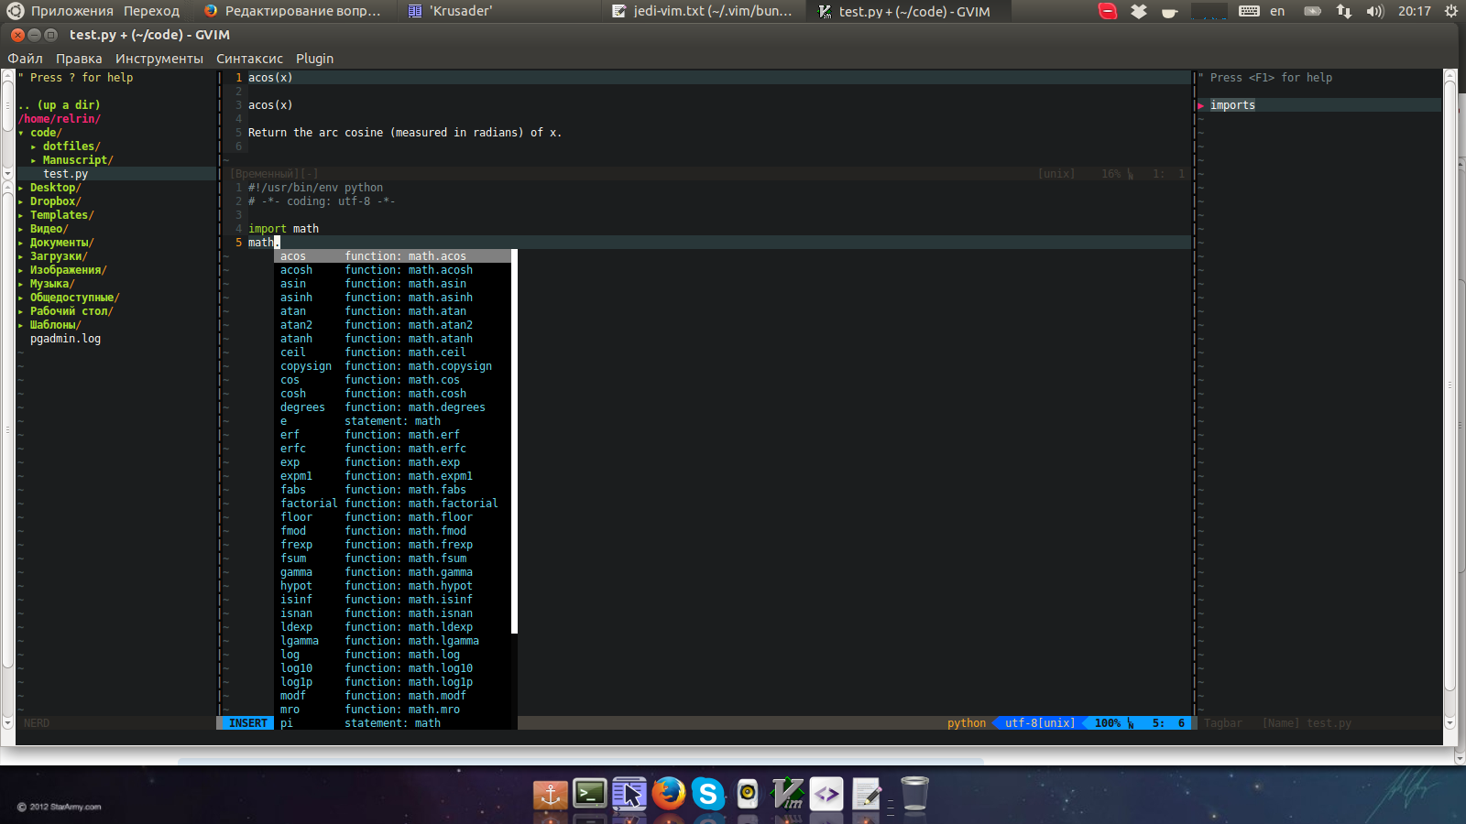This screenshot has height=824, width=1466.
Task: Click the Vim icon in the dock
Action: (787, 794)
